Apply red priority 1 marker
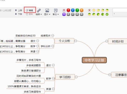The width and height of the screenshot is (127, 94). coord(68,10)
